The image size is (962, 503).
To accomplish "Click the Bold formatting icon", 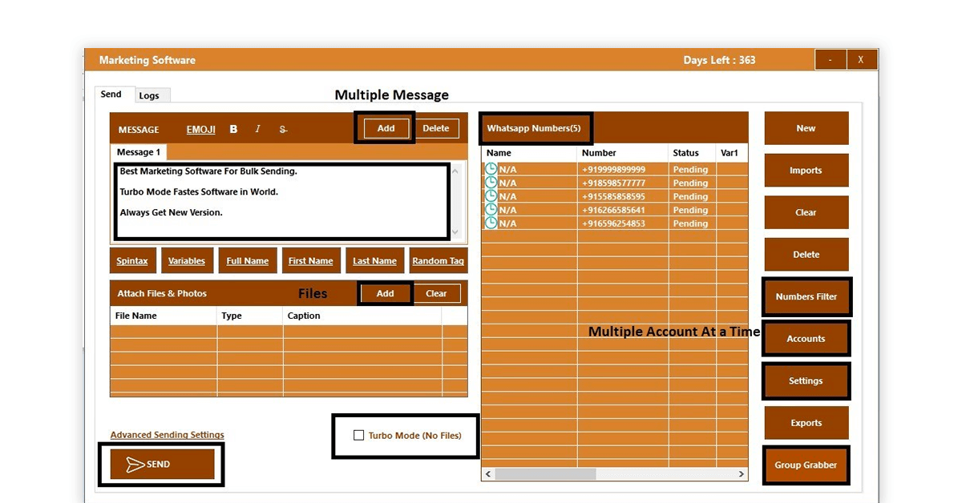I will (x=233, y=129).
